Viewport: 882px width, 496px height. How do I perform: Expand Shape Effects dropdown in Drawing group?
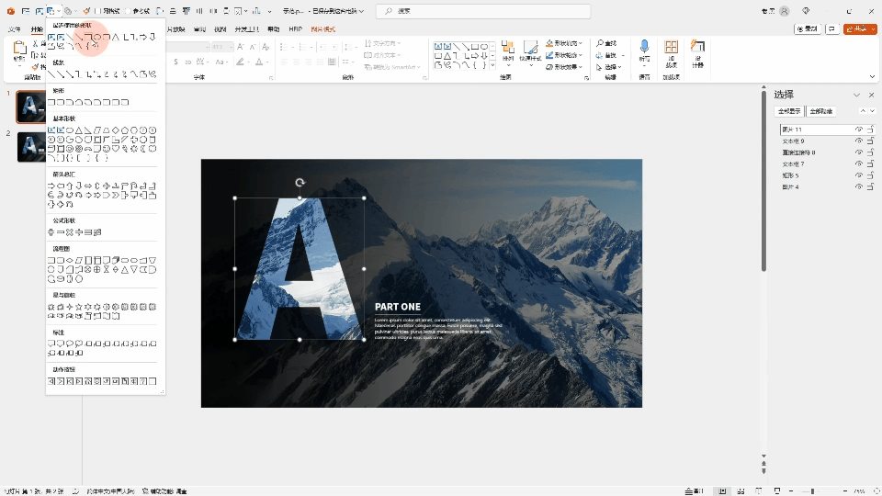580,67
